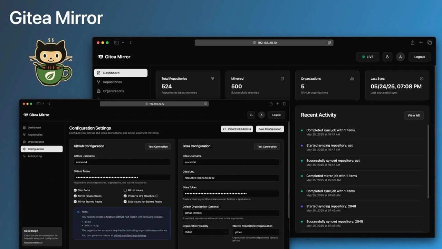Click the GitHub Username field
Image resolution: width=442 pixels, height=249 pixels.
(122, 162)
